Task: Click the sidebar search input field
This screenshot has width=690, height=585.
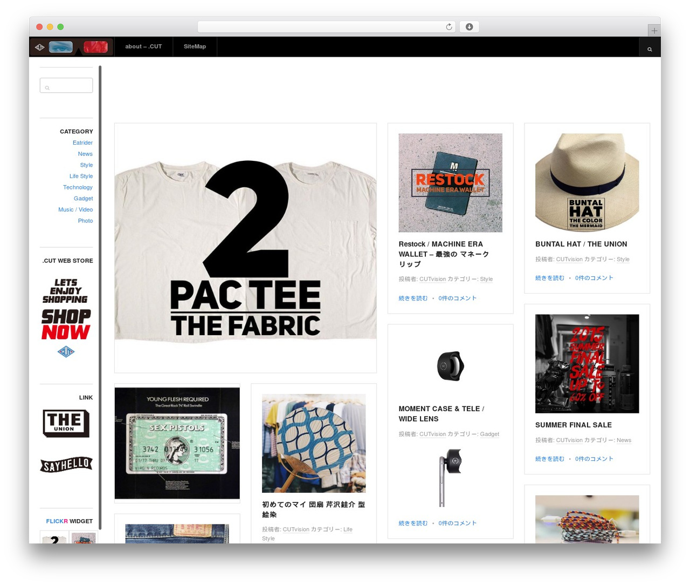Action: (66, 85)
